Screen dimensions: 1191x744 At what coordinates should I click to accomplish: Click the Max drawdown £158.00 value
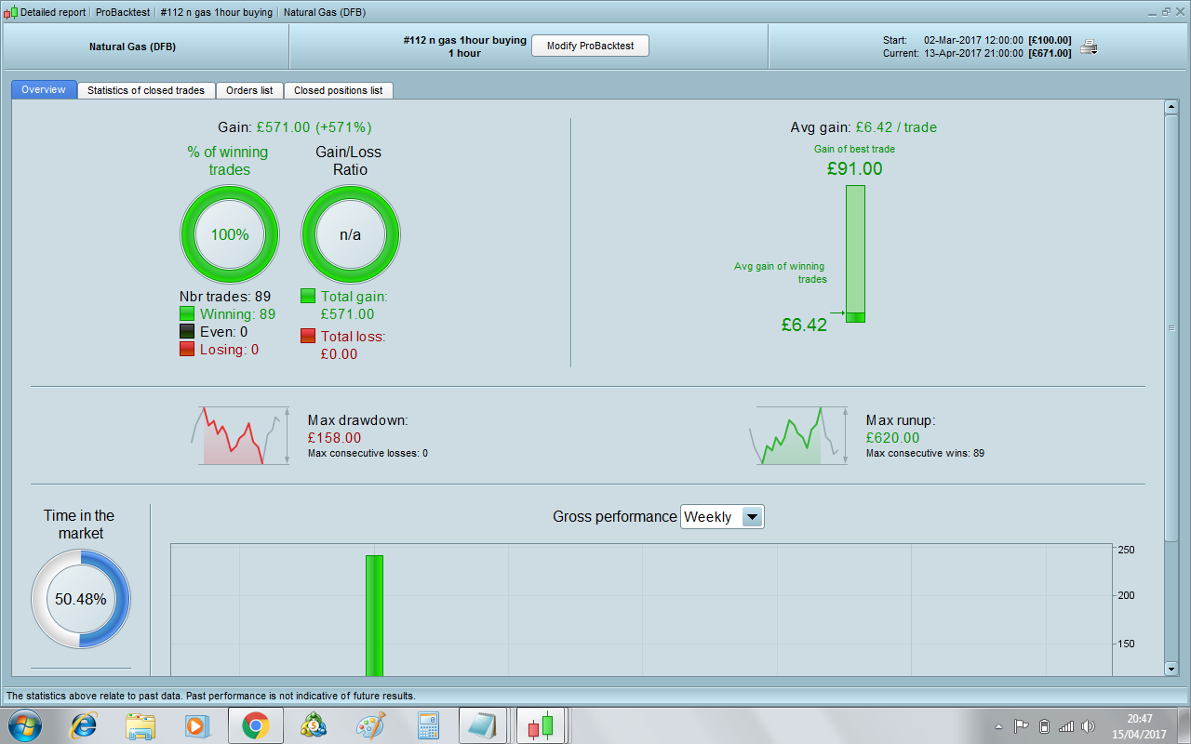(334, 438)
